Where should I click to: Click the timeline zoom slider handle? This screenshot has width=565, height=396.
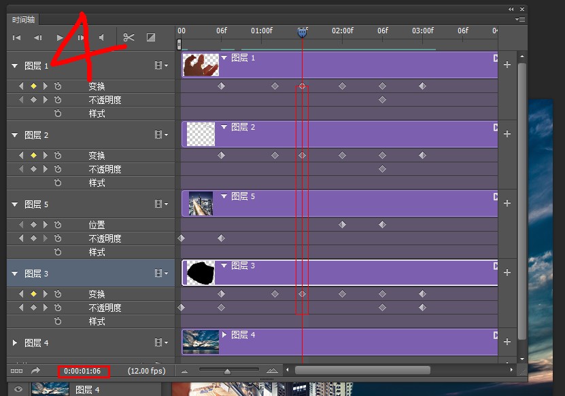coord(227,371)
